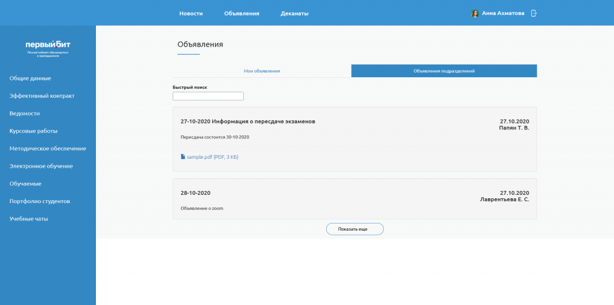
Task: Open Электронное обучение in the sidebar
Action: [41, 166]
